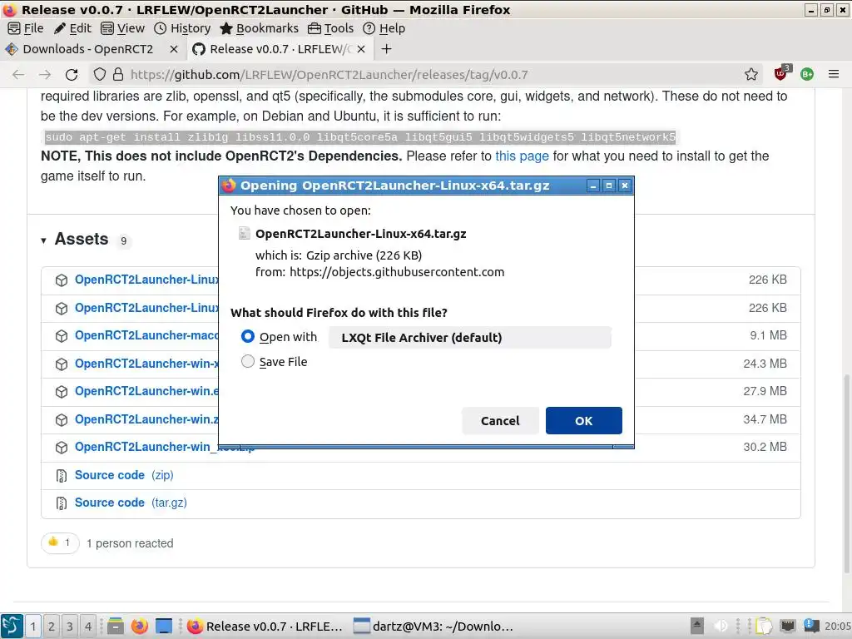Collapse the Assets section triangle
This screenshot has width=852, height=639.
coord(43,240)
